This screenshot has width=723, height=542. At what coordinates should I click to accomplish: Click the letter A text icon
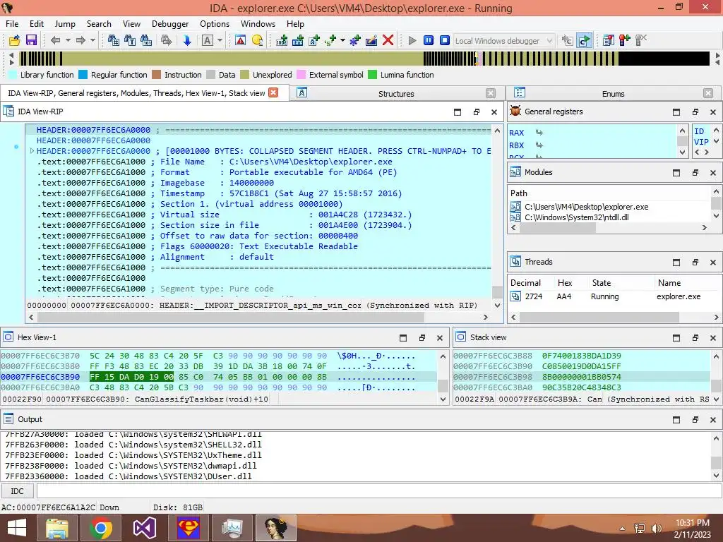click(208, 40)
